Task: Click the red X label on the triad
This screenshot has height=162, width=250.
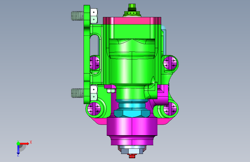Action: 31,142
